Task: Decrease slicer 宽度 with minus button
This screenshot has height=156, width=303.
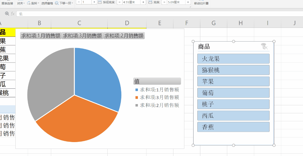Action: pyautogui.click(x=164, y=2)
